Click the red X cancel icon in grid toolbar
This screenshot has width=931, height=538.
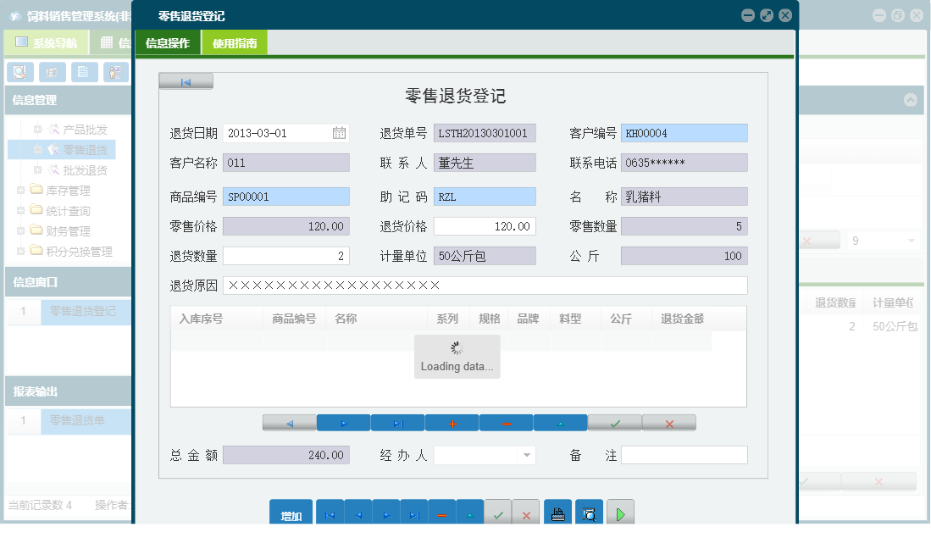[668, 422]
